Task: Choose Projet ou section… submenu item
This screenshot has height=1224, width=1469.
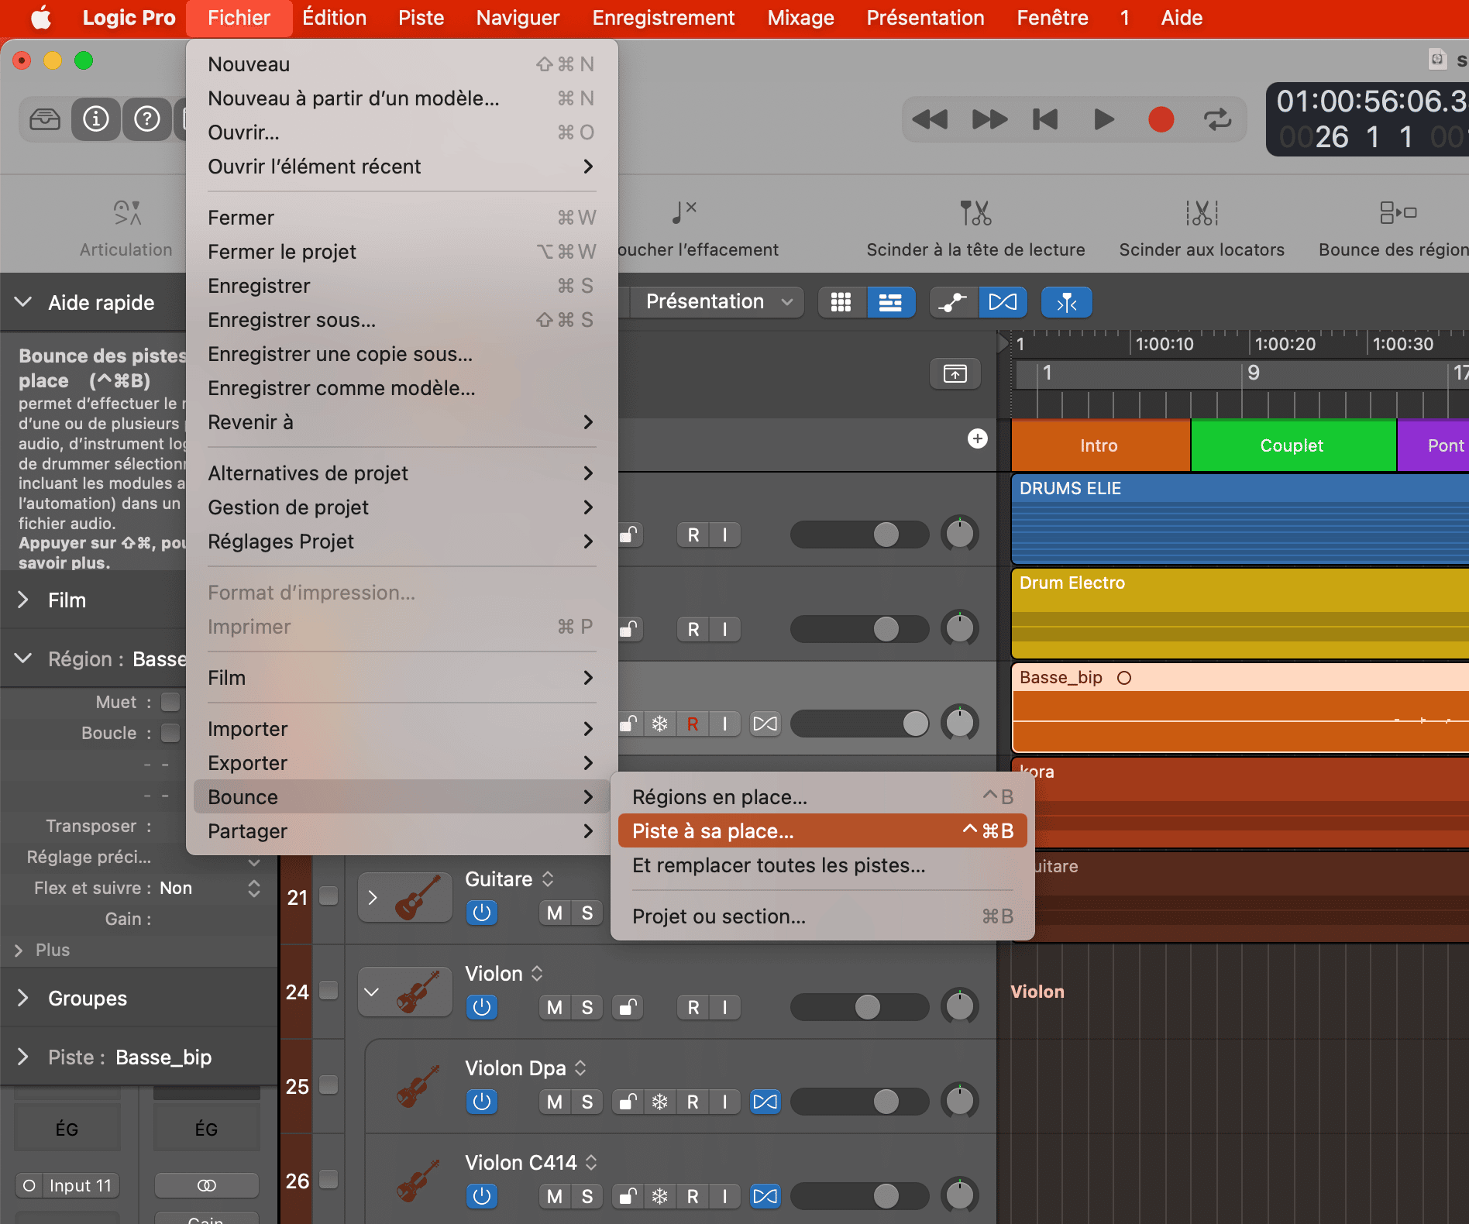Action: point(822,916)
